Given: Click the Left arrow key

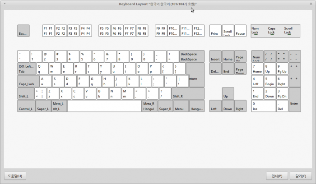Looking at the screenshot, I should (215, 106).
